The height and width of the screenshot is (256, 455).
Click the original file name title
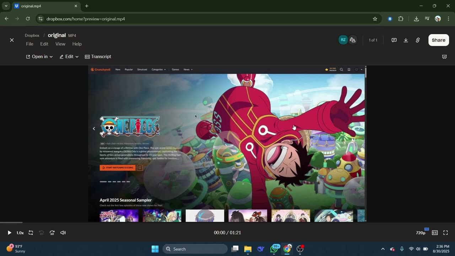[x=57, y=35]
